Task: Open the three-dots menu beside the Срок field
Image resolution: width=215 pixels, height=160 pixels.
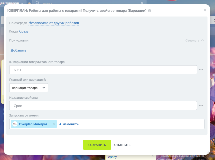Action: click(201, 105)
